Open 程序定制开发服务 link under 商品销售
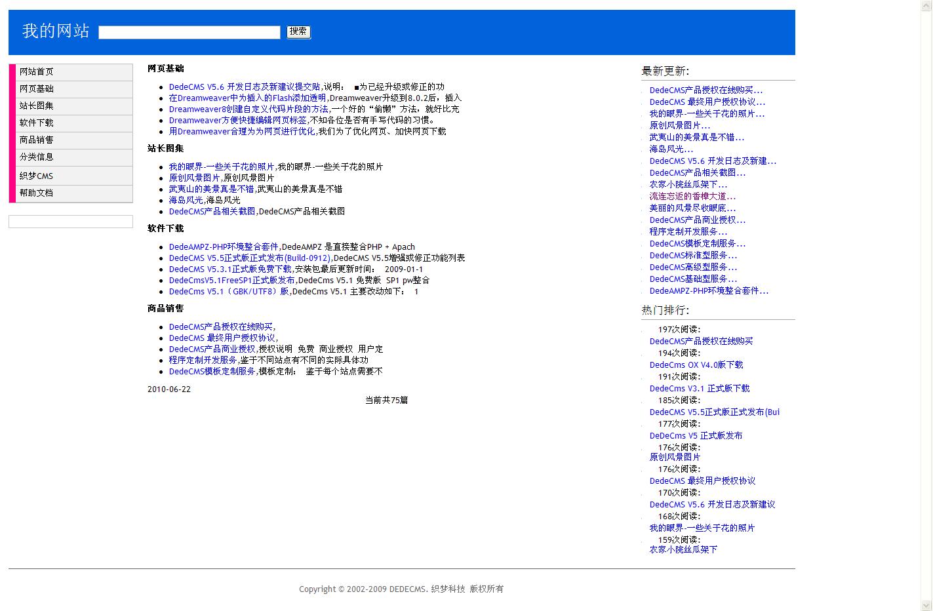This screenshot has height=611, width=933. tap(203, 360)
